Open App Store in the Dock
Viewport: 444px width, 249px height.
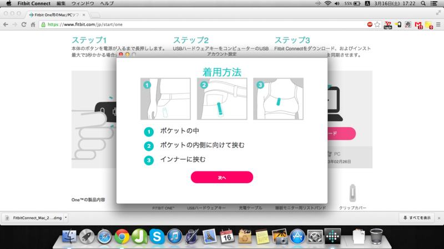tap(297, 236)
